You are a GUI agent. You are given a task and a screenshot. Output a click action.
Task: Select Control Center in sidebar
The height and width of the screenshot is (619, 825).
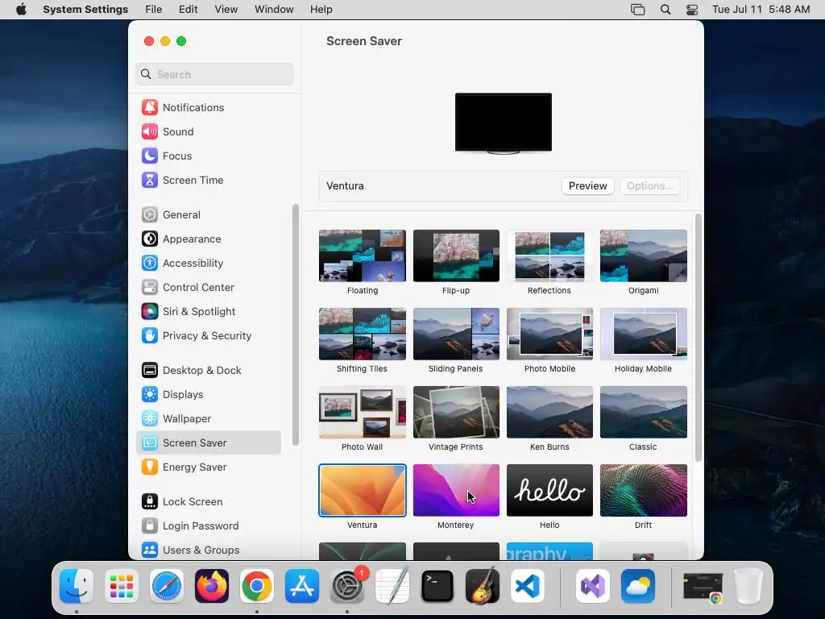point(209,288)
